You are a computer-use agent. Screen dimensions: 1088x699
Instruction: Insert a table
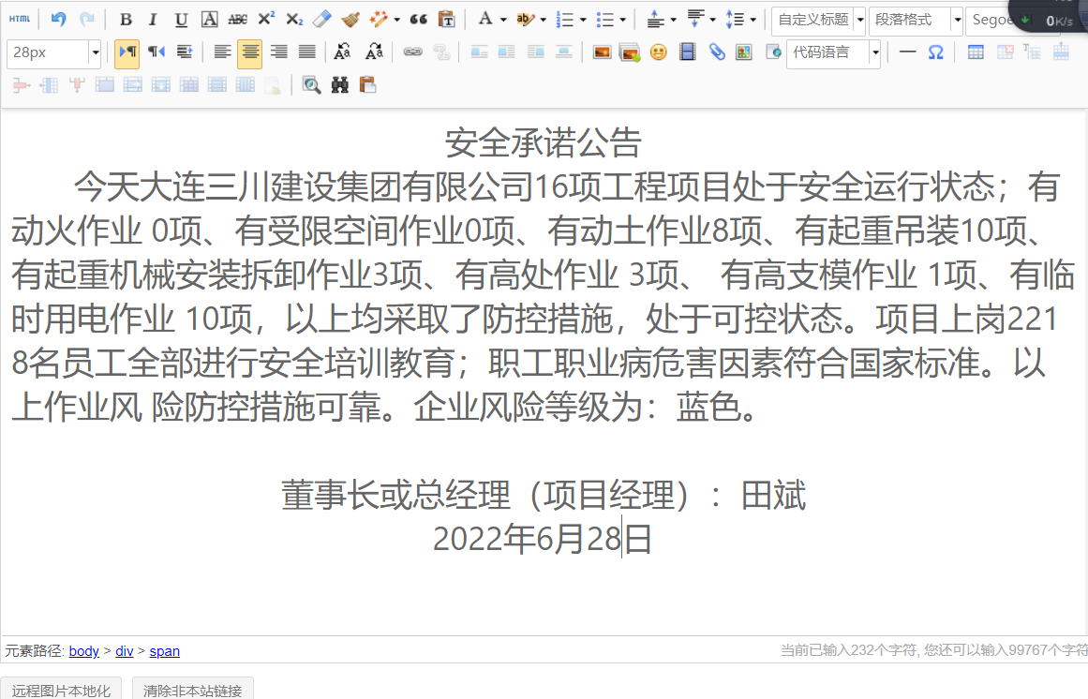point(976,52)
